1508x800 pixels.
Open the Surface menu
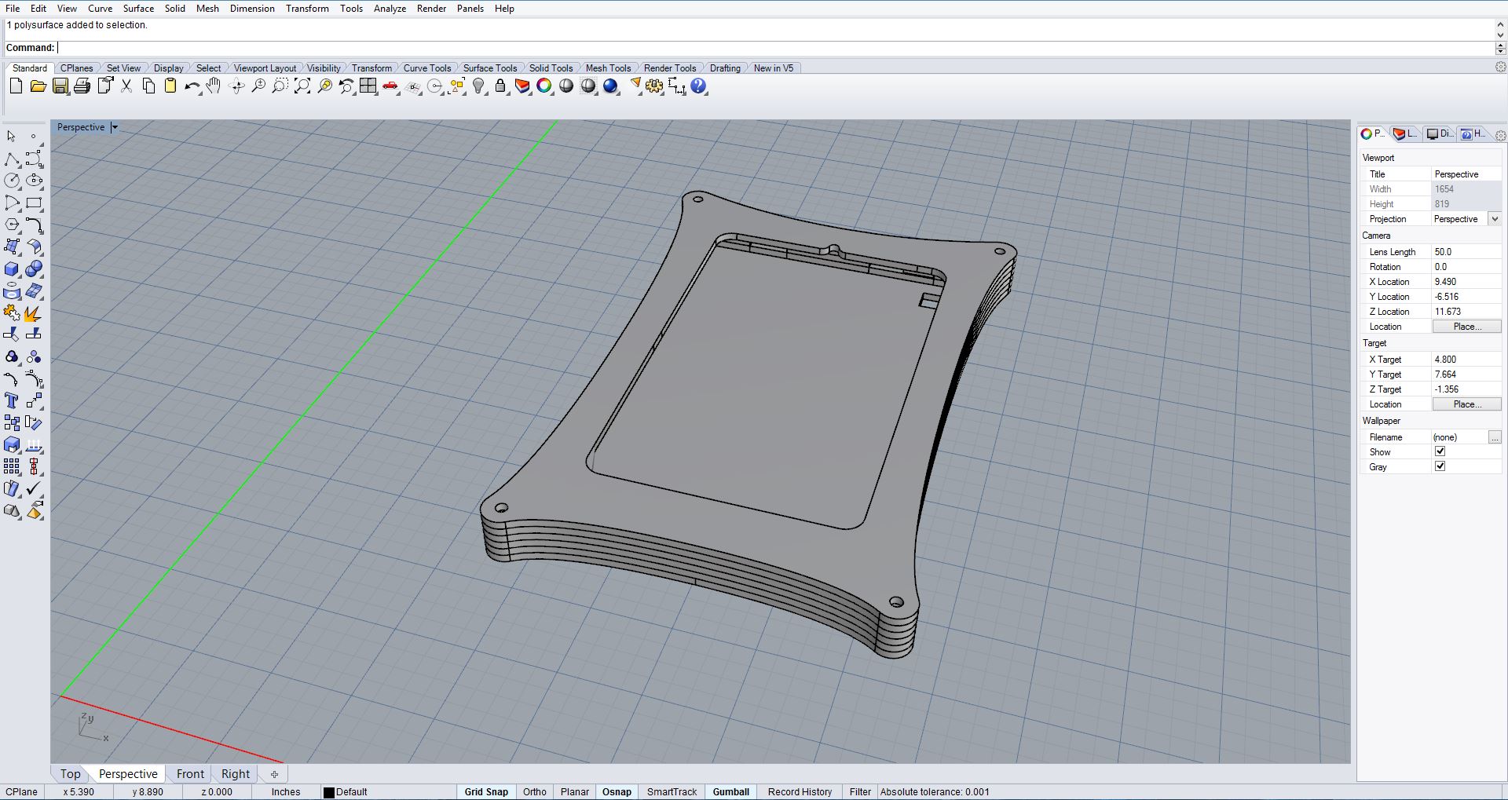tap(138, 9)
